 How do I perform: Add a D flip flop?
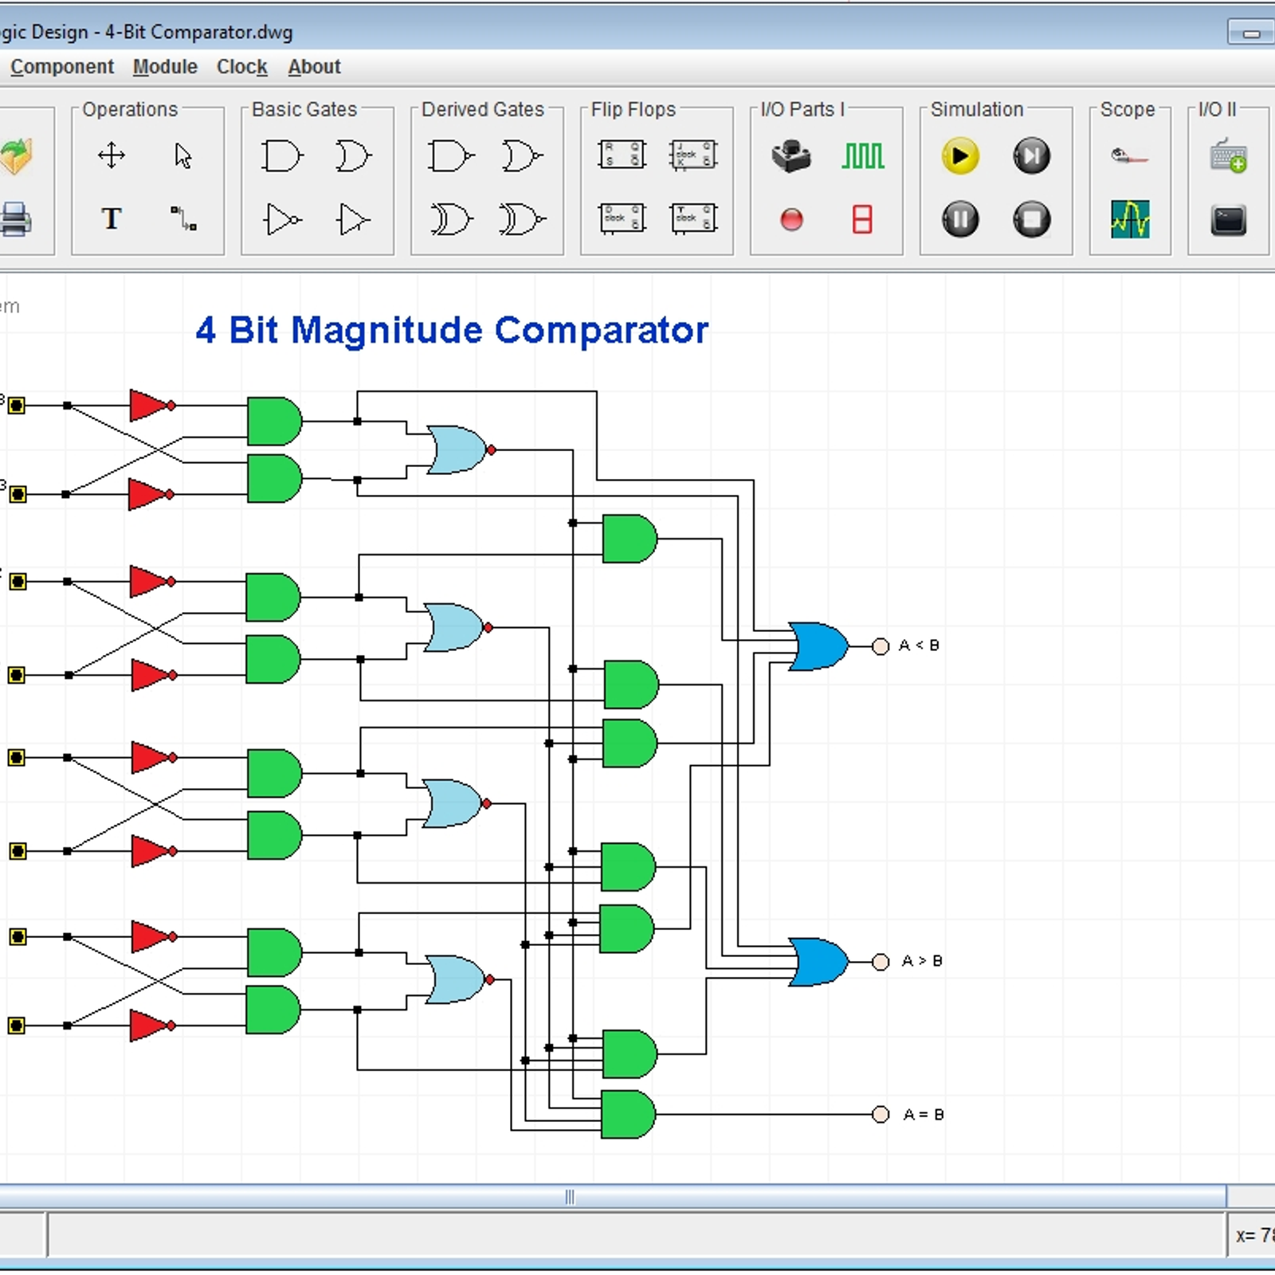[x=622, y=218]
